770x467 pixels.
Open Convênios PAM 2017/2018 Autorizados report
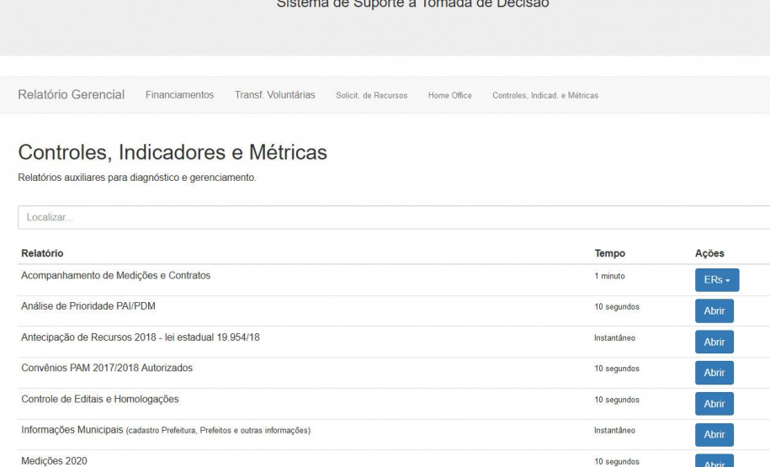[714, 373]
